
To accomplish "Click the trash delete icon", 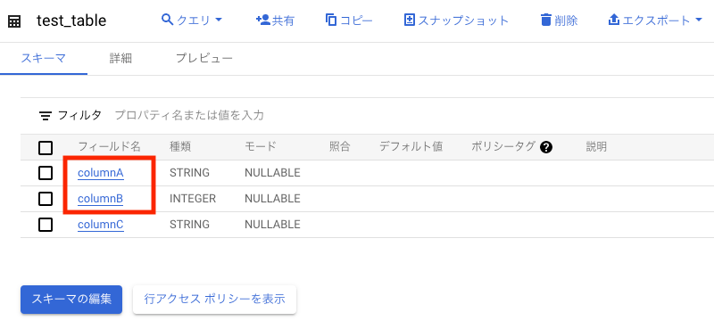I will pyautogui.click(x=545, y=20).
